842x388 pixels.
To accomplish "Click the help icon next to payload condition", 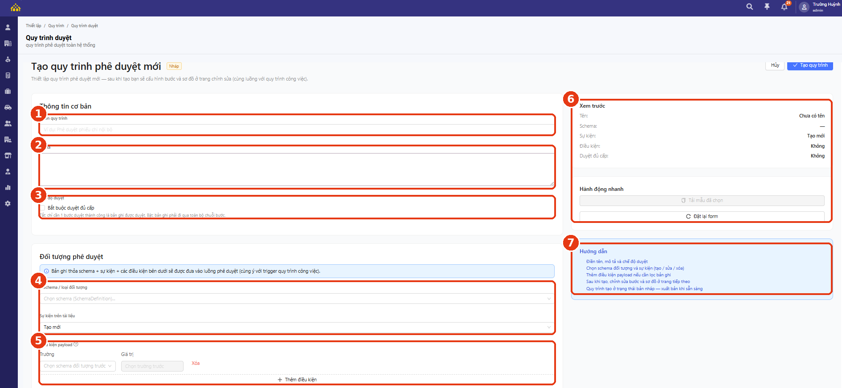I will tap(76, 344).
